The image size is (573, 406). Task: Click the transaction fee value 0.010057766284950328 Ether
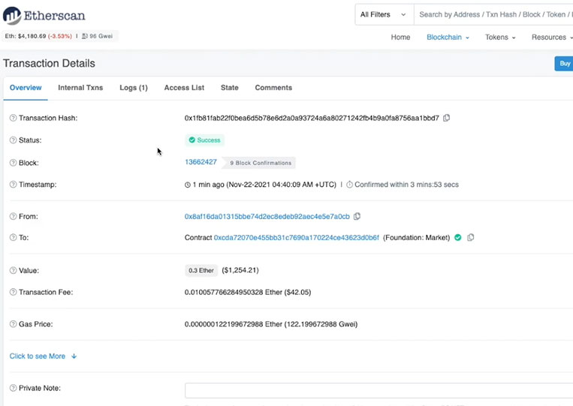pos(234,292)
